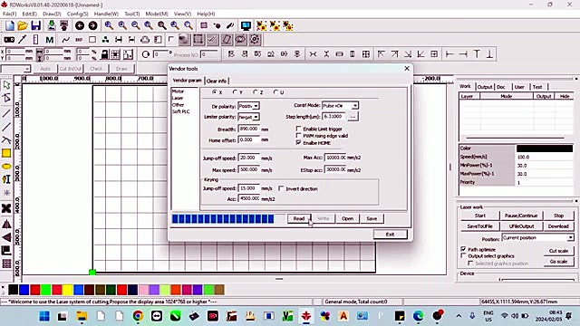Click the lock aspect ratio padlock icon
The image size is (580, 326).
105,54
